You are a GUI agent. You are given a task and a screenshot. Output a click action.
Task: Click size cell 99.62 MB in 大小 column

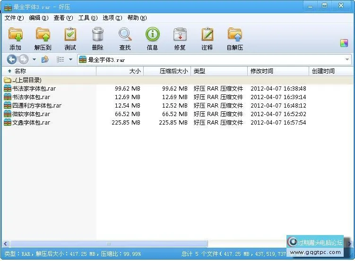pyautogui.click(x=128, y=89)
